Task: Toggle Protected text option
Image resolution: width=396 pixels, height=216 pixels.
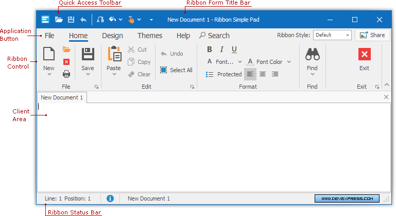Action: pos(229,74)
